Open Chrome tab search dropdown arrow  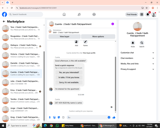3,3
